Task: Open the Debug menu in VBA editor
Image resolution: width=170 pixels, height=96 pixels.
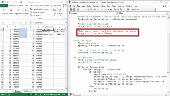Action: click(x=103, y=6)
